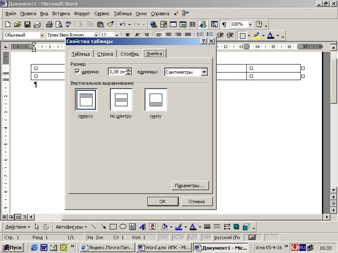Increase paragraph indent
This screenshot has width=338, height=253.
230,35
